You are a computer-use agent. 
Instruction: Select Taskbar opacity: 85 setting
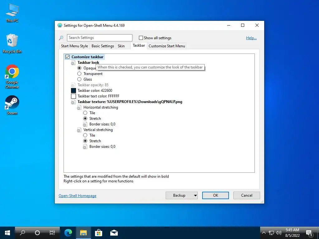[93, 85]
